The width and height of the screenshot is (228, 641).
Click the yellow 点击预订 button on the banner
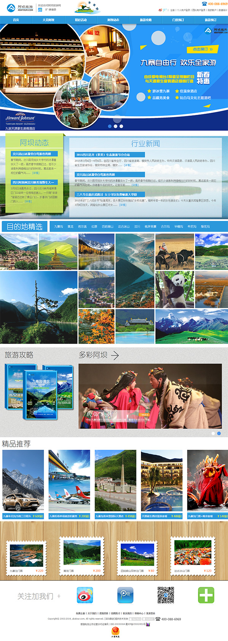[203, 49]
